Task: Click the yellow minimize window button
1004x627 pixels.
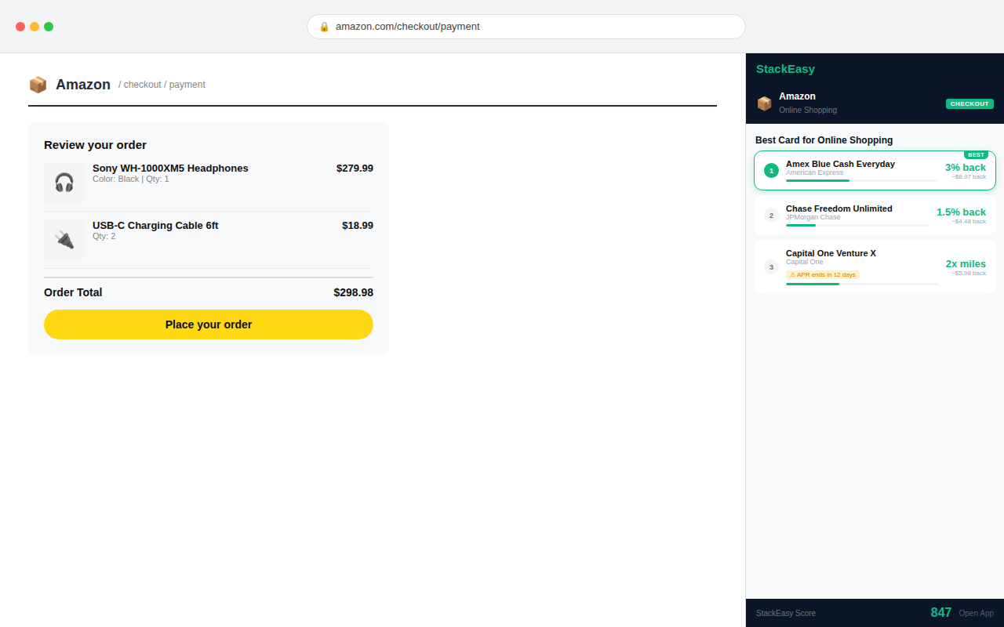Action: (x=35, y=27)
